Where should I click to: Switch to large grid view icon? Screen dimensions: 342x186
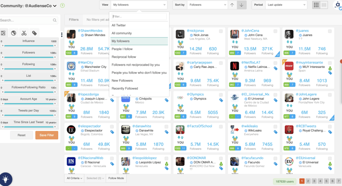click(316, 5)
